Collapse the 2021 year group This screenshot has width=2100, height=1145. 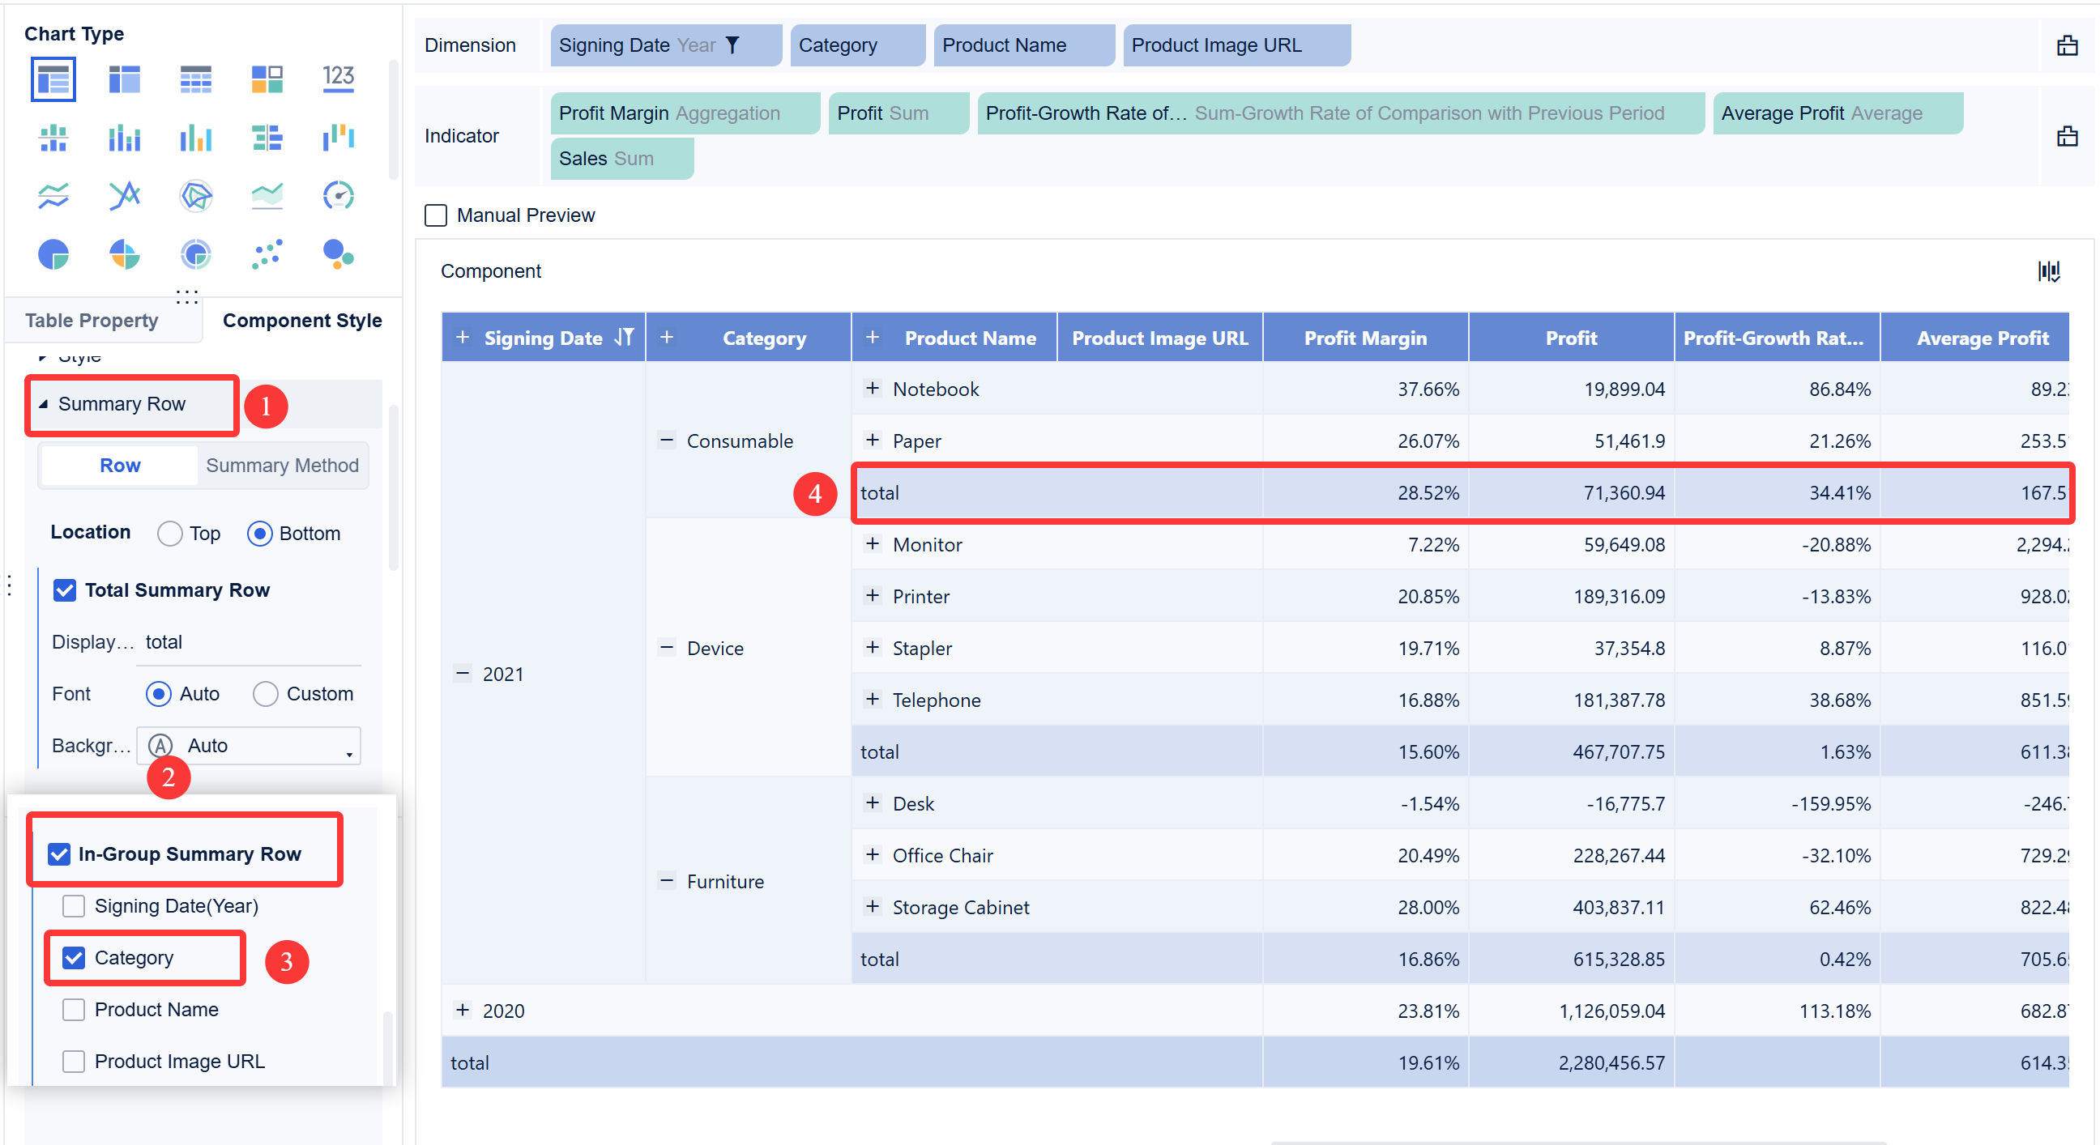pos(463,673)
